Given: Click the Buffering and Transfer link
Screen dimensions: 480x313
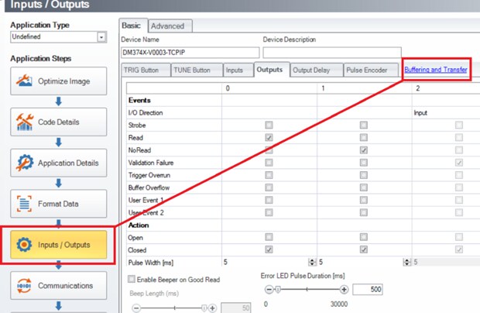Looking at the screenshot, I should 437,70.
